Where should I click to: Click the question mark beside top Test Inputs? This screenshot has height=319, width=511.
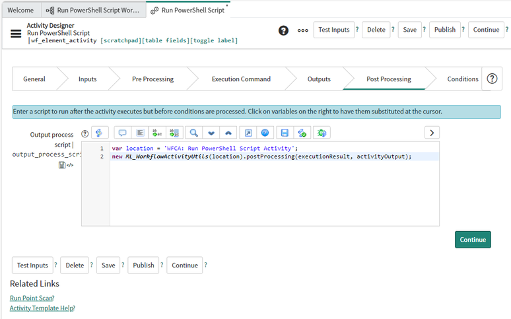pyautogui.click(x=357, y=29)
